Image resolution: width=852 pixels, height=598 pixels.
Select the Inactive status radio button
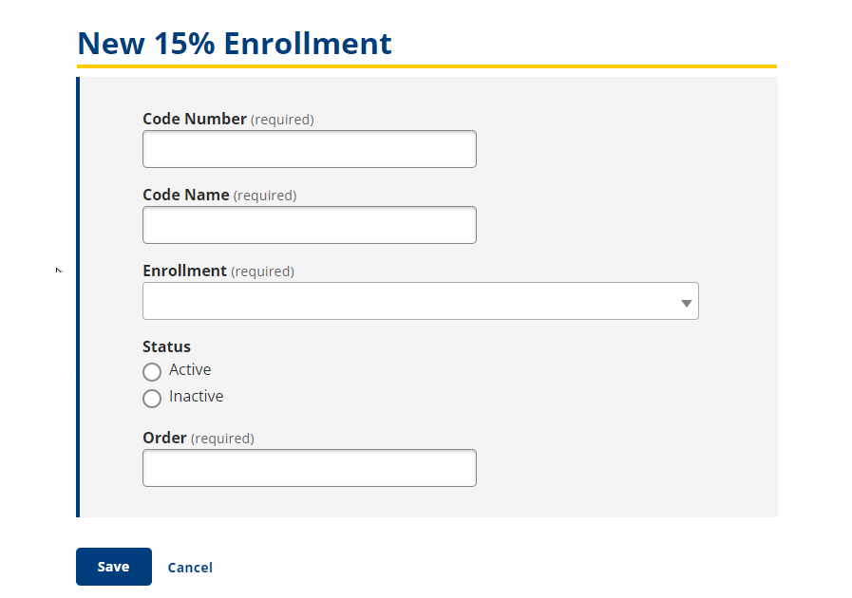(x=152, y=399)
